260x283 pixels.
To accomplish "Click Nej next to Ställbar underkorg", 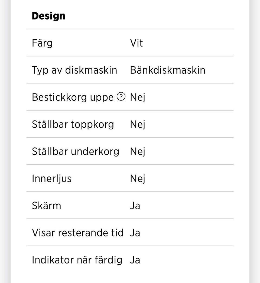I will 138,152.
